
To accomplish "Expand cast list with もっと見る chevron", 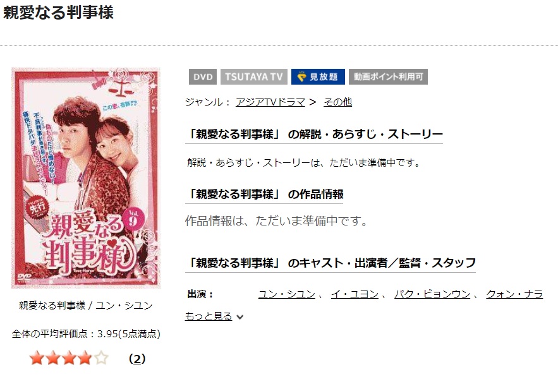I will [240, 317].
